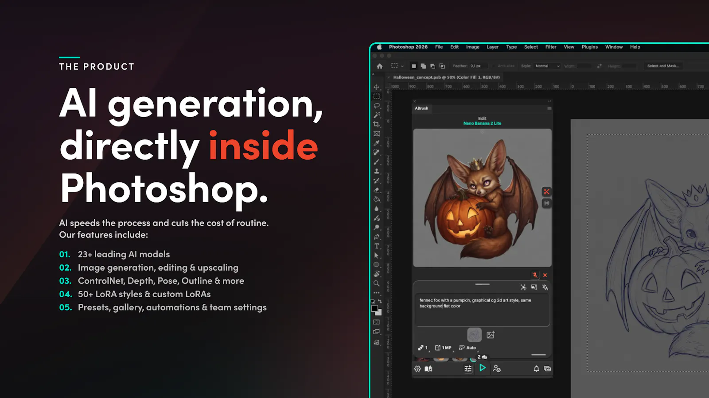The image size is (709, 398).
Task: Select the Lasso tool
Action: 377,106
